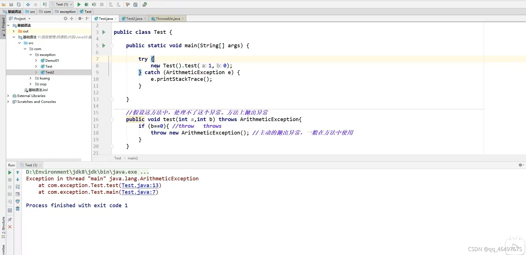
Task: Open the Test (1) run configuration dropdown
Action: click(62, 4)
